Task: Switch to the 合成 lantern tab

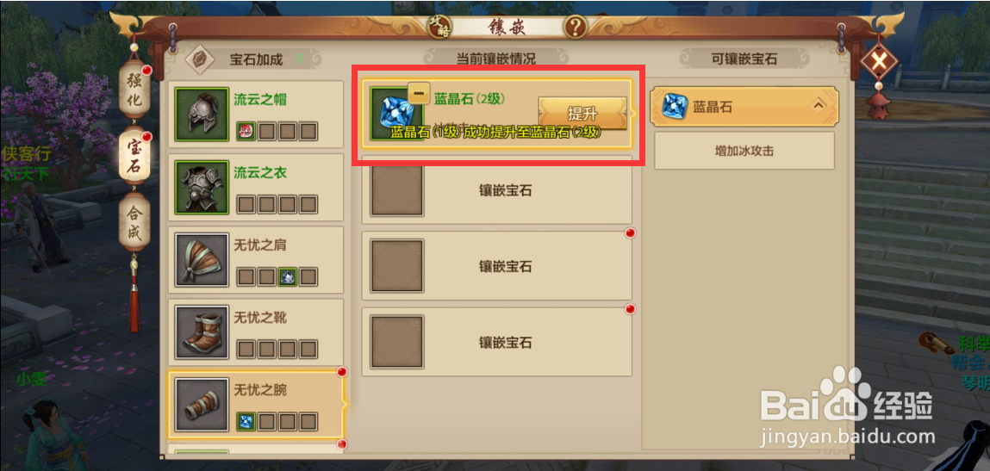Action: (x=134, y=222)
